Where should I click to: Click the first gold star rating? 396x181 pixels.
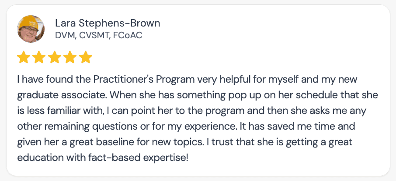[x=23, y=57]
